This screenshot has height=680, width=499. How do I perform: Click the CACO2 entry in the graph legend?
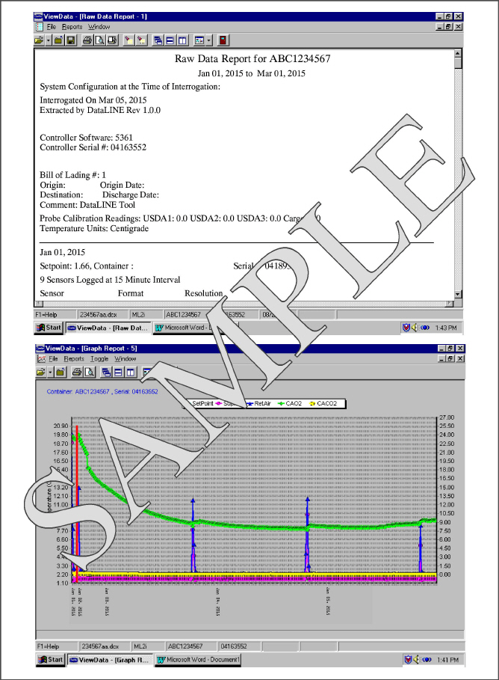click(323, 404)
